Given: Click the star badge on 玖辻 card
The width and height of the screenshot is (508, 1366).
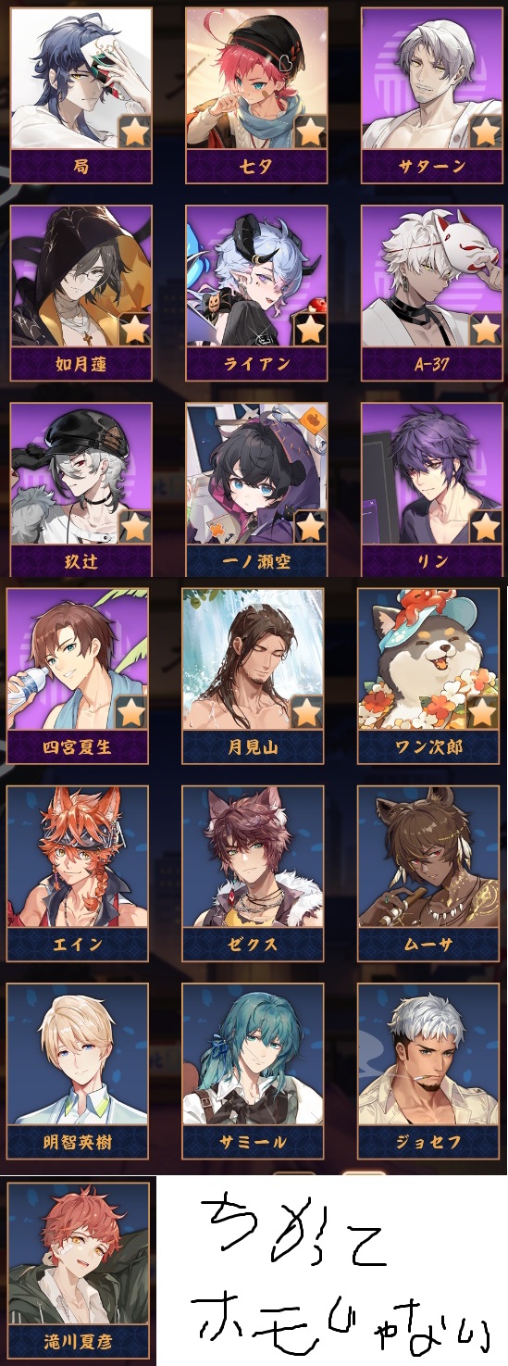Looking at the screenshot, I should (135, 527).
